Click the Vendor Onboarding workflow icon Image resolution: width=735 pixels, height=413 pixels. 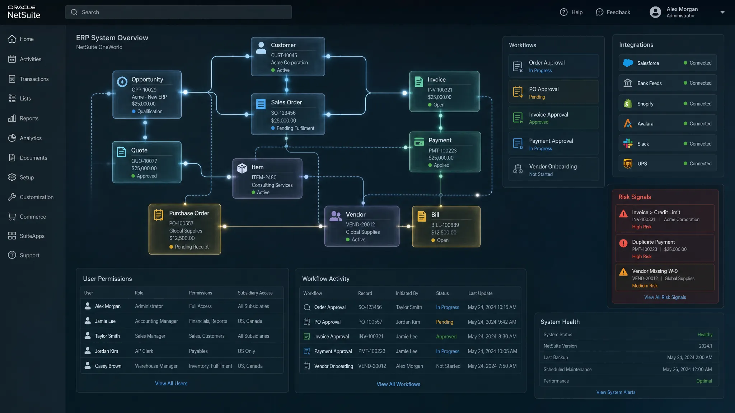(x=518, y=168)
